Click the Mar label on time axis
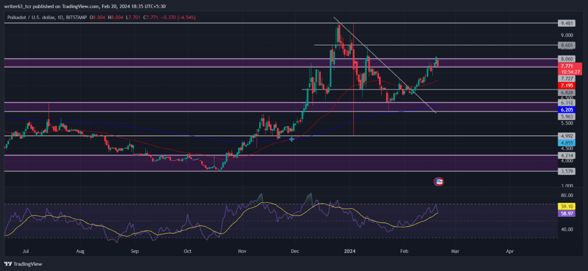The image size is (588, 271). (x=455, y=250)
